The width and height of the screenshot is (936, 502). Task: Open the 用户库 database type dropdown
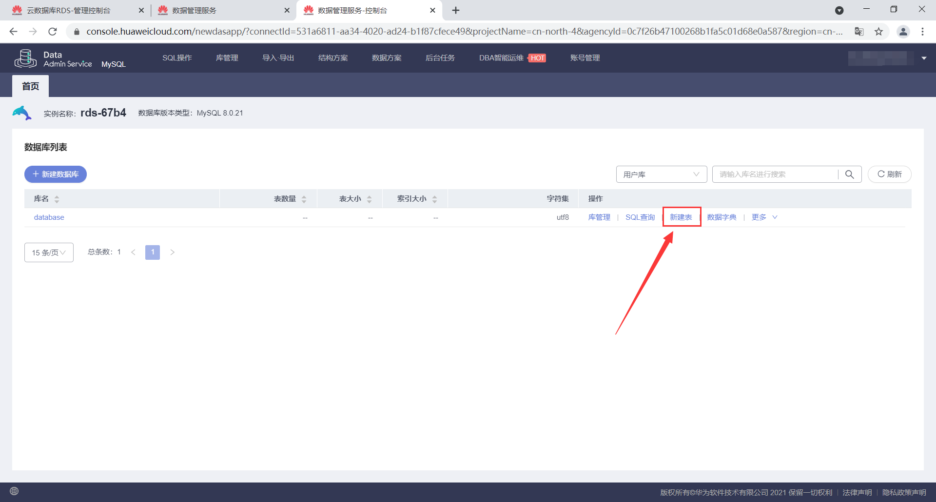662,174
